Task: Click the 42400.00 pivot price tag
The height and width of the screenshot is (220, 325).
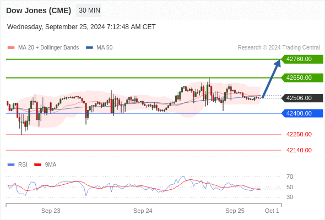Action: pyautogui.click(x=302, y=113)
